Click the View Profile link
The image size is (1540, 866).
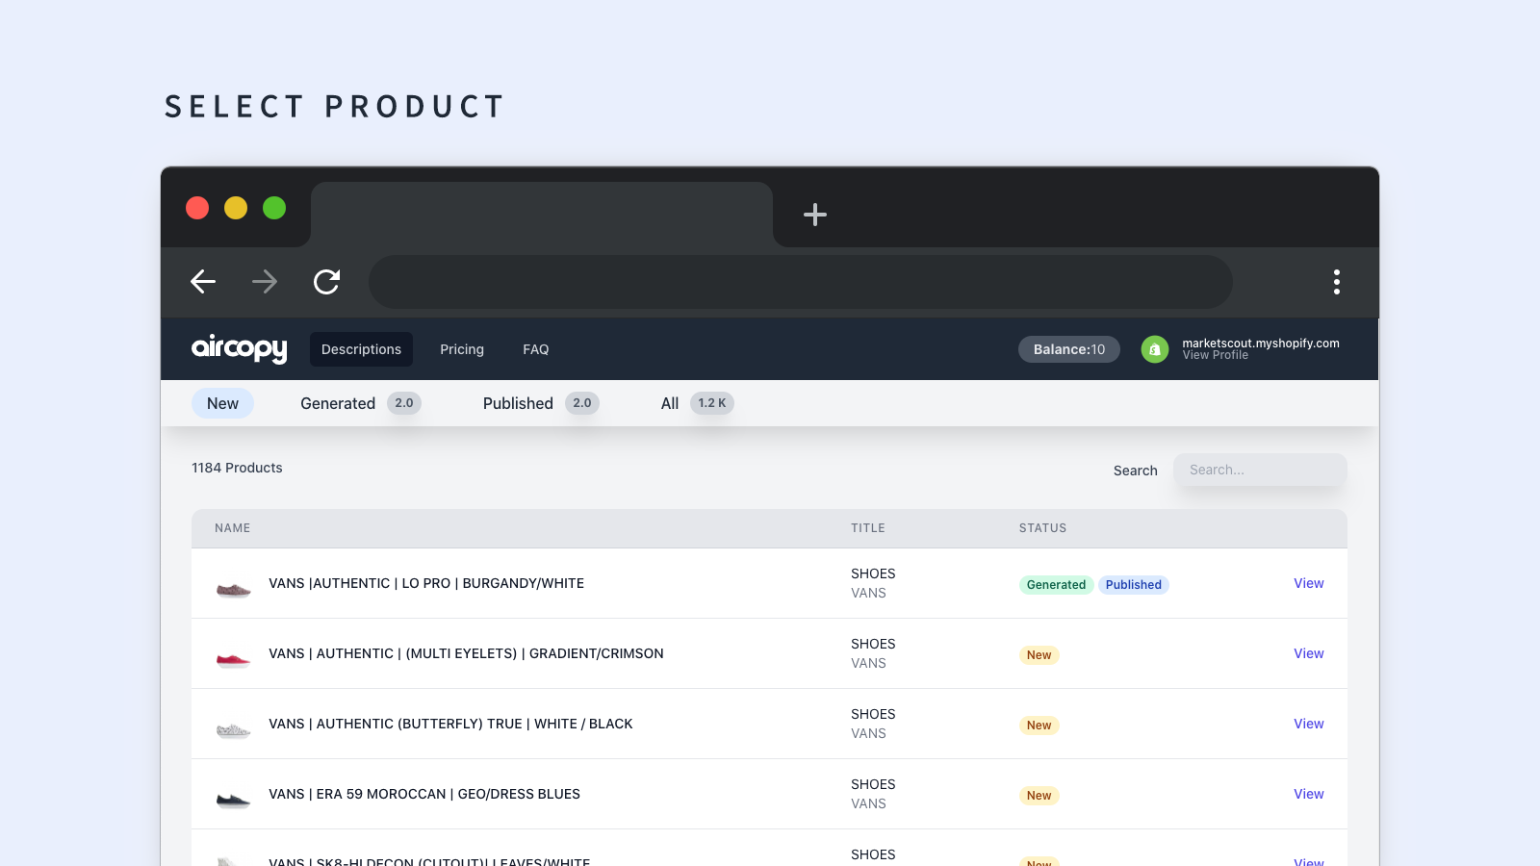pos(1216,355)
